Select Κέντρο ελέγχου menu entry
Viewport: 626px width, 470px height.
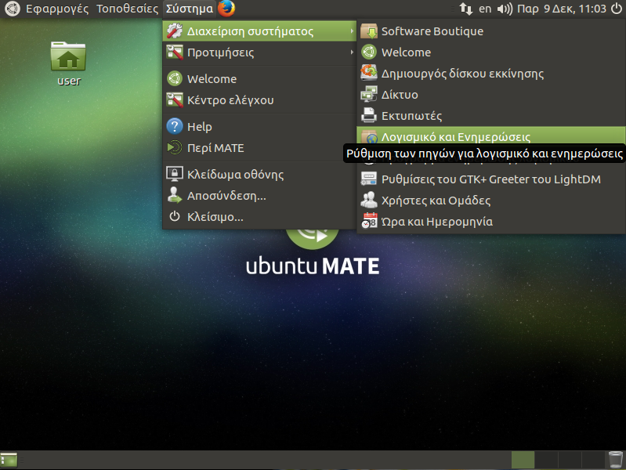pos(230,100)
